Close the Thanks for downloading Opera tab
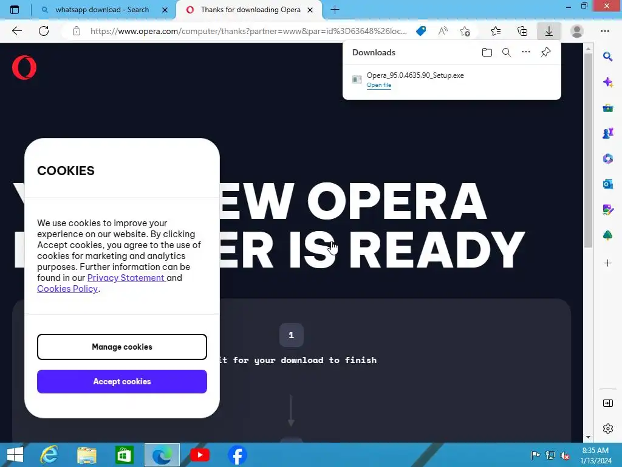622x467 pixels. (x=310, y=10)
